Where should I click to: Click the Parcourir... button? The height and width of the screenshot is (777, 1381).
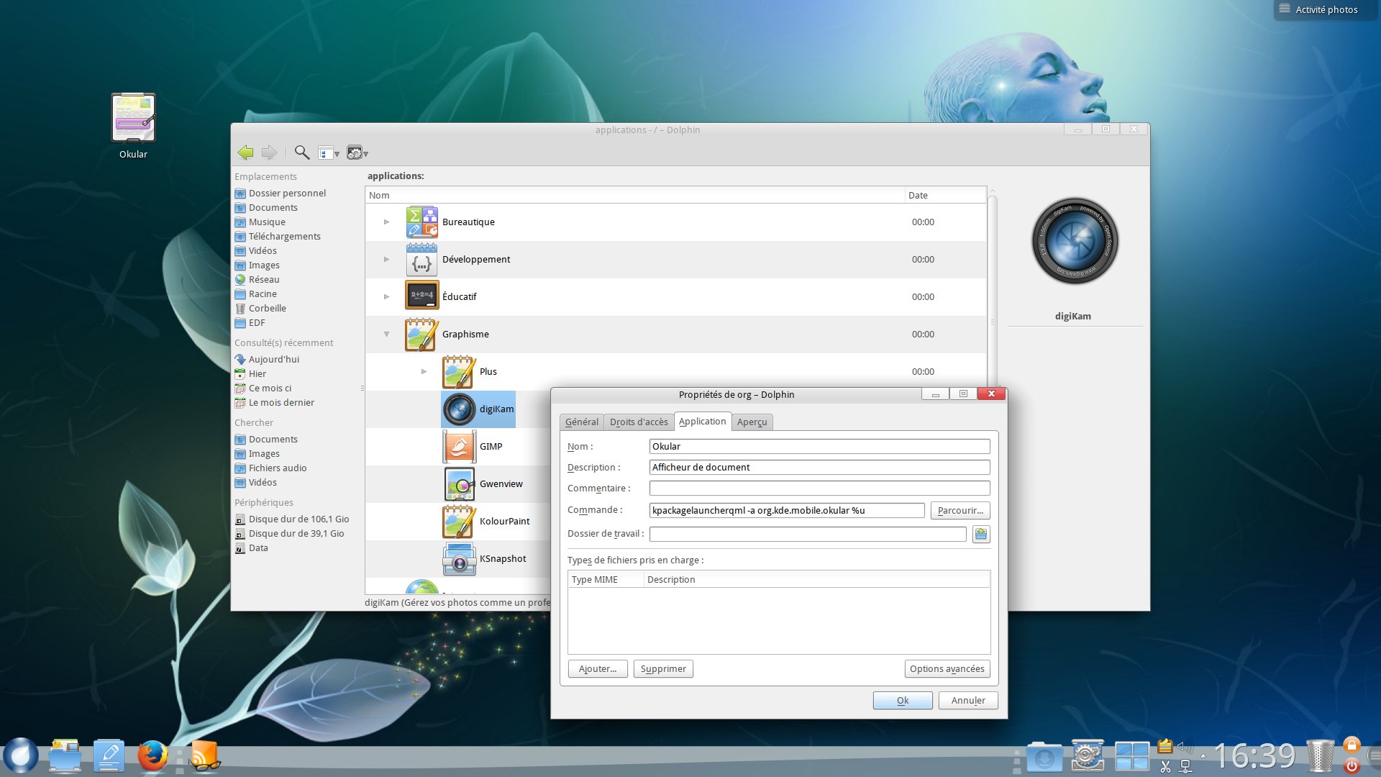pos(960,511)
